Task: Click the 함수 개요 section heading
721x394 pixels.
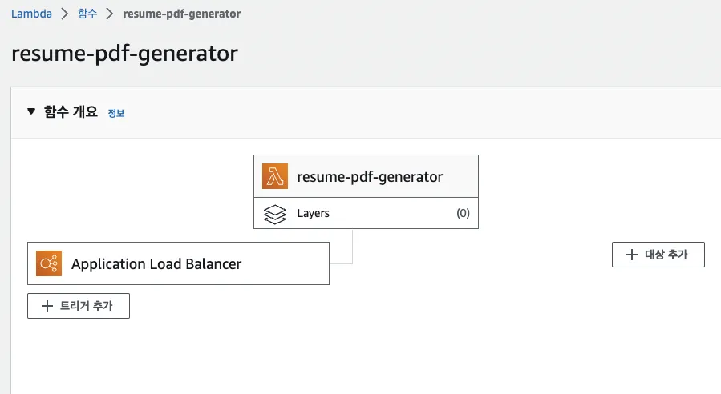Action: tap(71, 112)
